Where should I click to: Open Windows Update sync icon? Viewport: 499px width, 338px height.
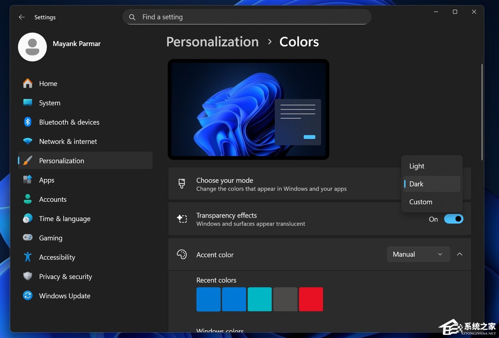click(x=28, y=296)
